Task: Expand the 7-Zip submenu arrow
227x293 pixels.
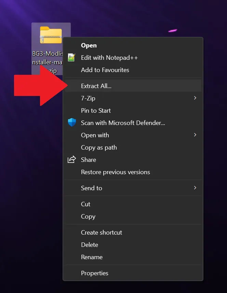Action: point(195,98)
